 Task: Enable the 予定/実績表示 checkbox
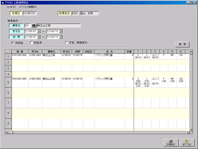[x=66, y=43]
